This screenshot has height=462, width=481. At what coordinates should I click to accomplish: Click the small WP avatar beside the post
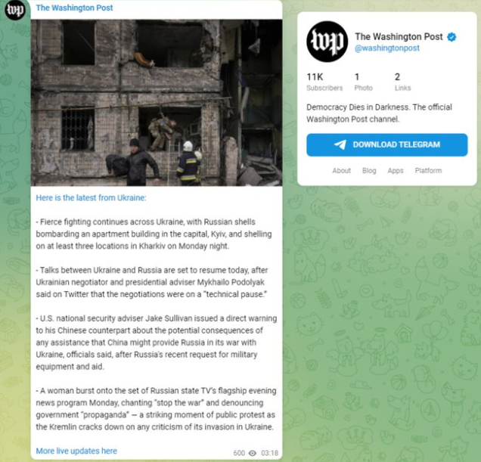pos(14,10)
